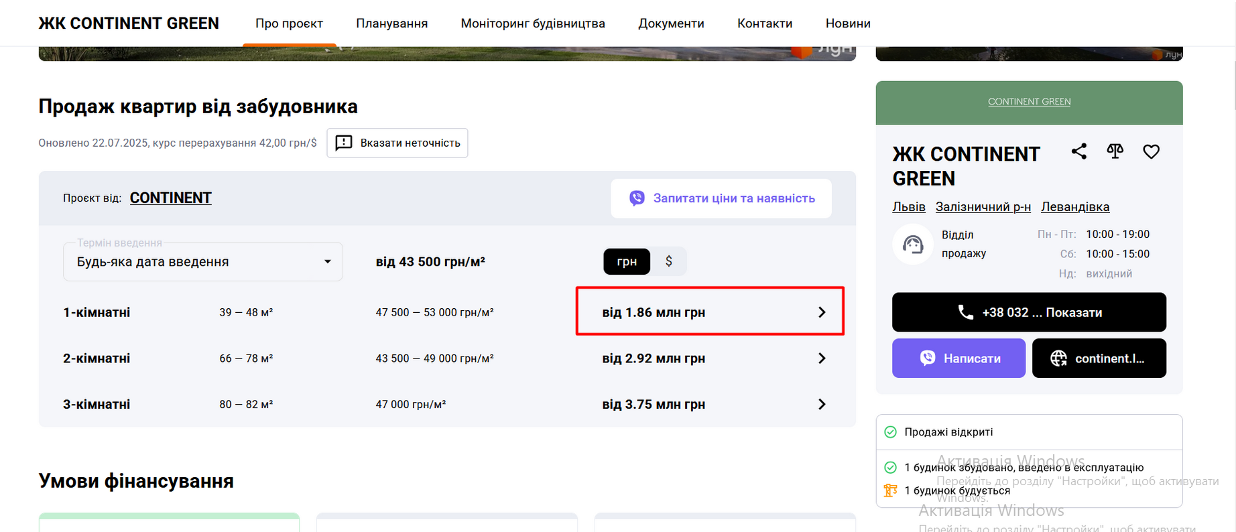1236x532 pixels.
Task: Expand 1-кімнатні price від 1.86 млн грн
Action: pyautogui.click(x=710, y=312)
